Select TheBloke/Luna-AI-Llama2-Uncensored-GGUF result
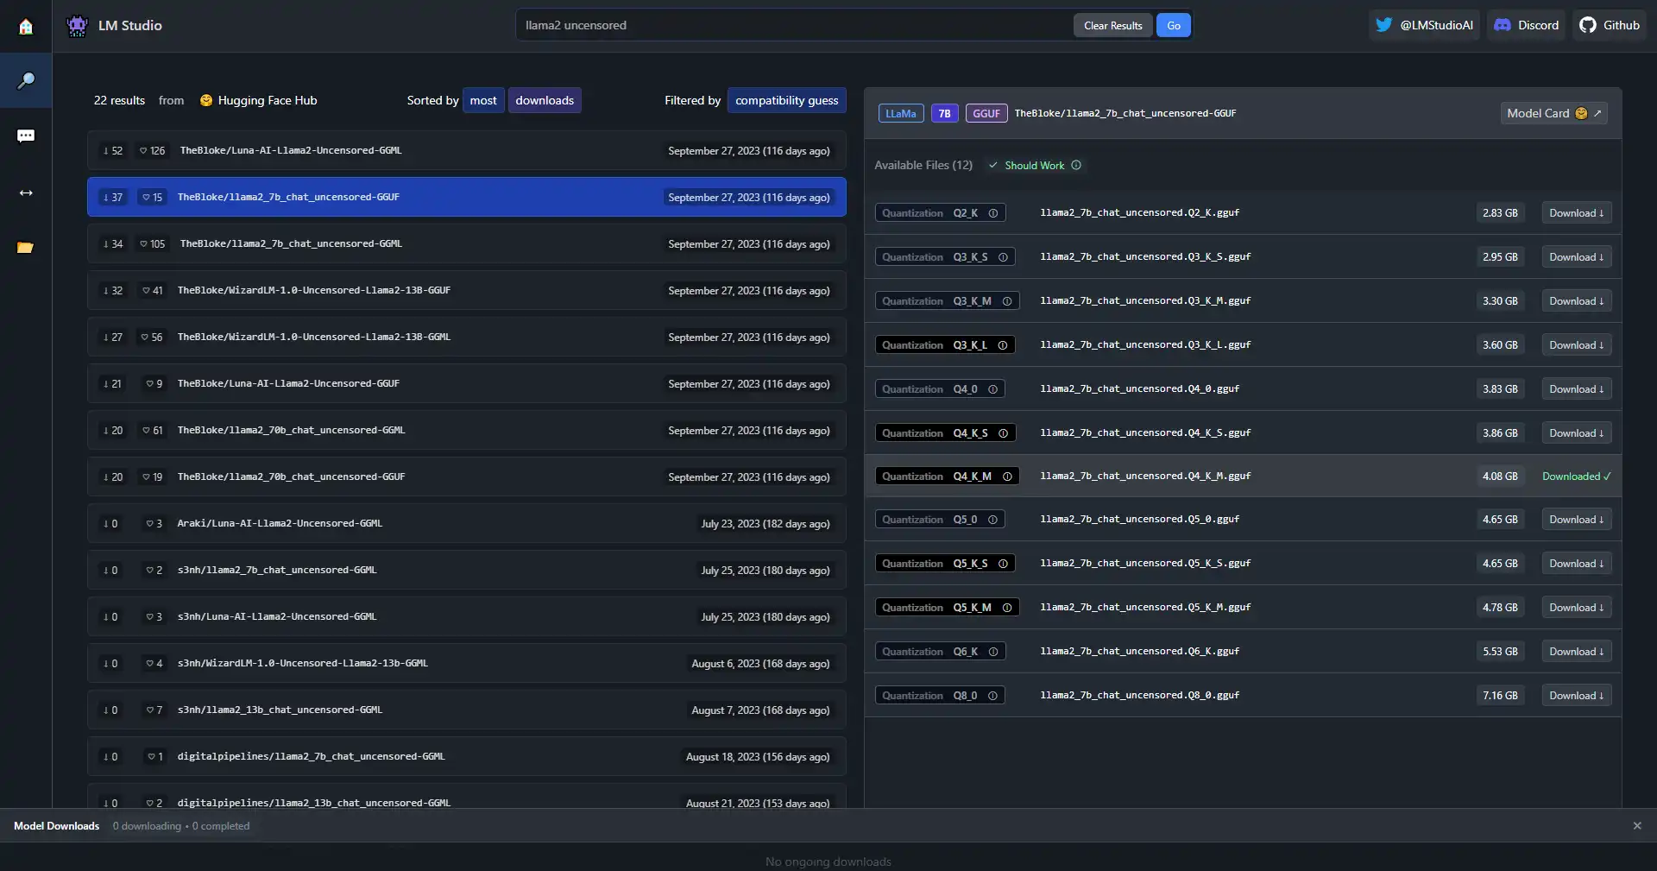The width and height of the screenshot is (1657, 871). [x=466, y=383]
